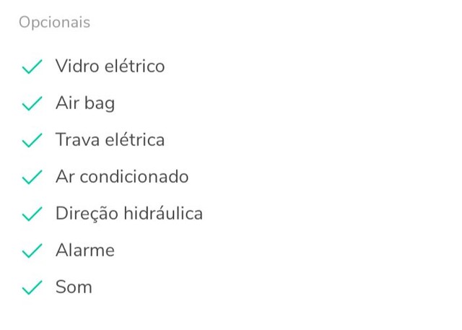462x330 pixels.
Task: Click the Opcionais section heading
Action: pyautogui.click(x=54, y=22)
